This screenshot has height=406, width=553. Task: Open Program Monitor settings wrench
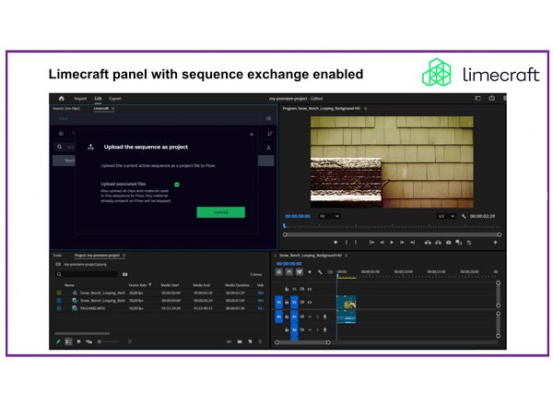point(464,216)
